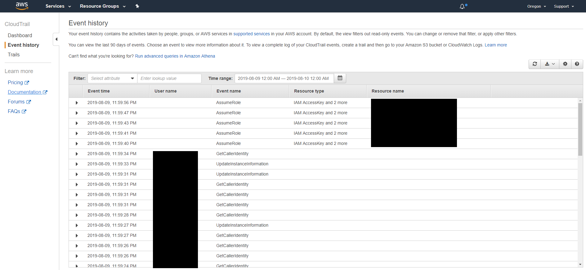This screenshot has width=586, height=270.
Task: Expand the 11:59:47 PM AssumeRole event
Action: coord(77,113)
